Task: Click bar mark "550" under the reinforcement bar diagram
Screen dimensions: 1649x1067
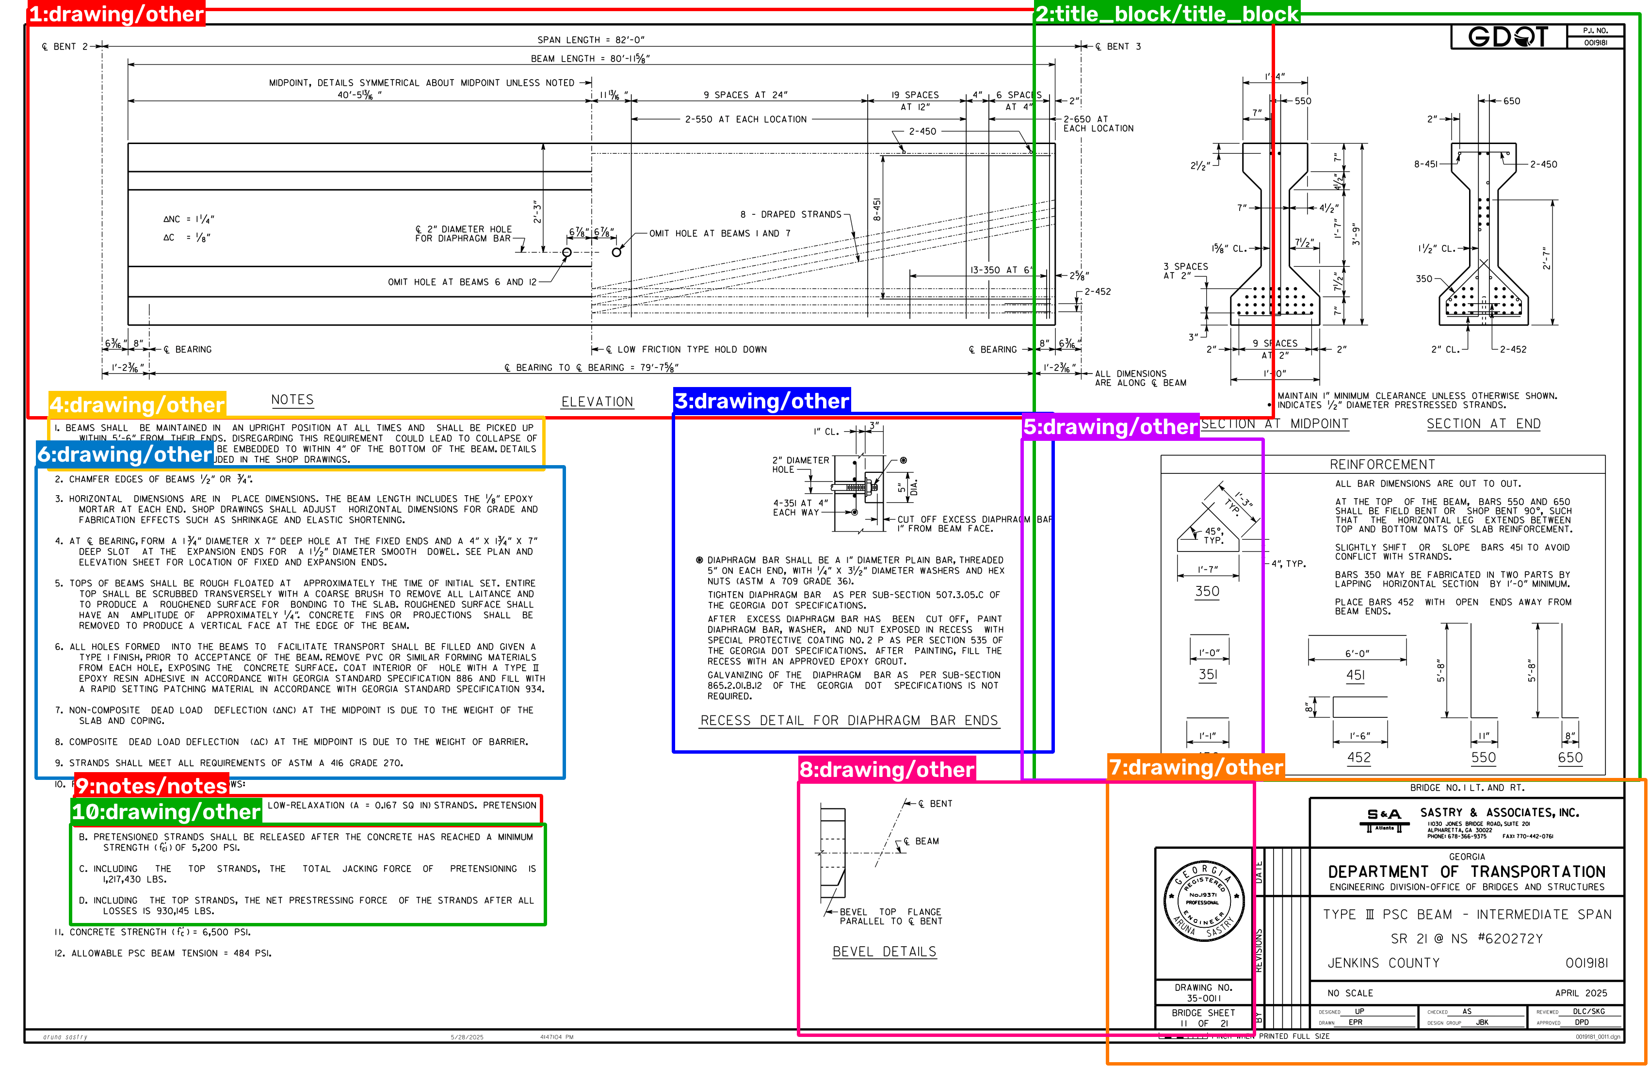Action: coord(1484,757)
